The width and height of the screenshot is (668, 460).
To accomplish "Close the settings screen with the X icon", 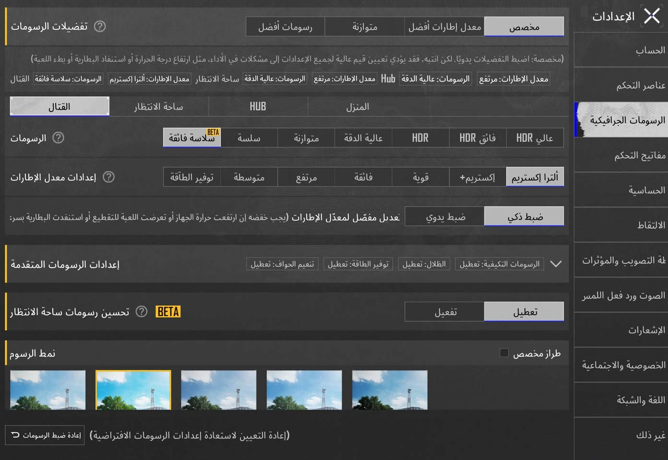I will pyautogui.click(x=652, y=16).
